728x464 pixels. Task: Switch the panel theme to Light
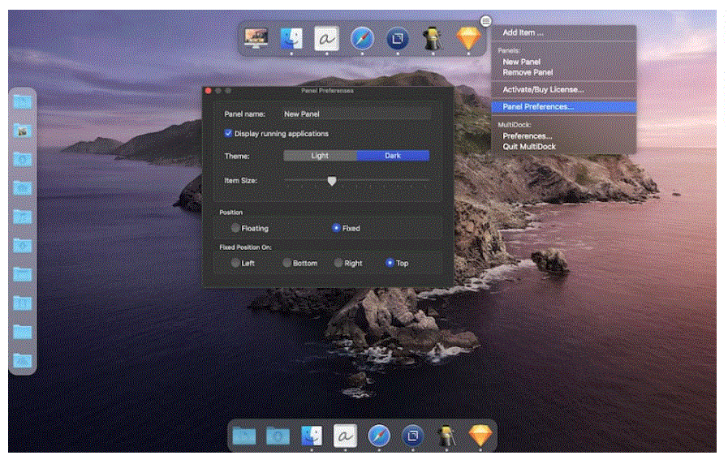tap(320, 156)
